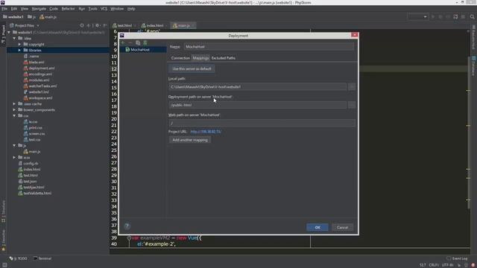Switch to the Mappings tab
This screenshot has width=477, height=268.
coord(200,58)
